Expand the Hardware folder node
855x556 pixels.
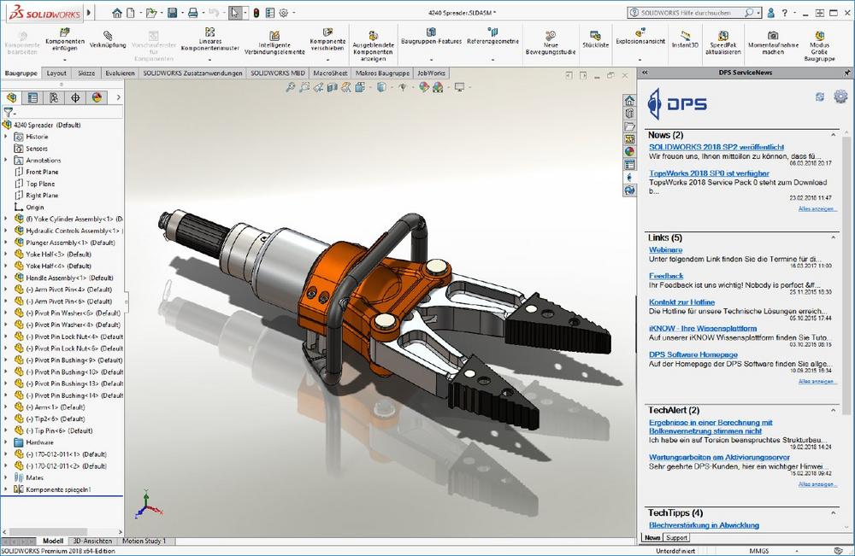6,442
